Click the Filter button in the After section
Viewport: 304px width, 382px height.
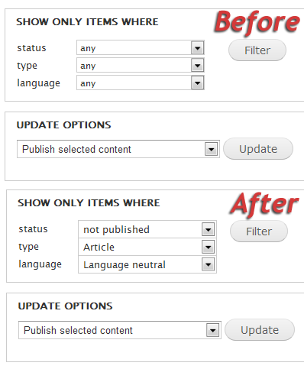point(259,231)
